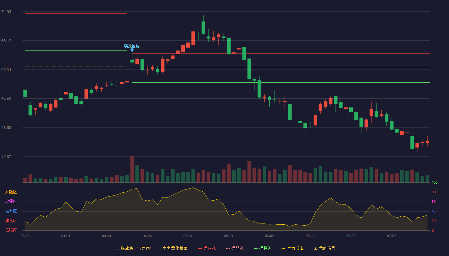Screen dimensions: 449x256
Task: Toggle the 强弱线 legend entry
Action: click(235, 248)
